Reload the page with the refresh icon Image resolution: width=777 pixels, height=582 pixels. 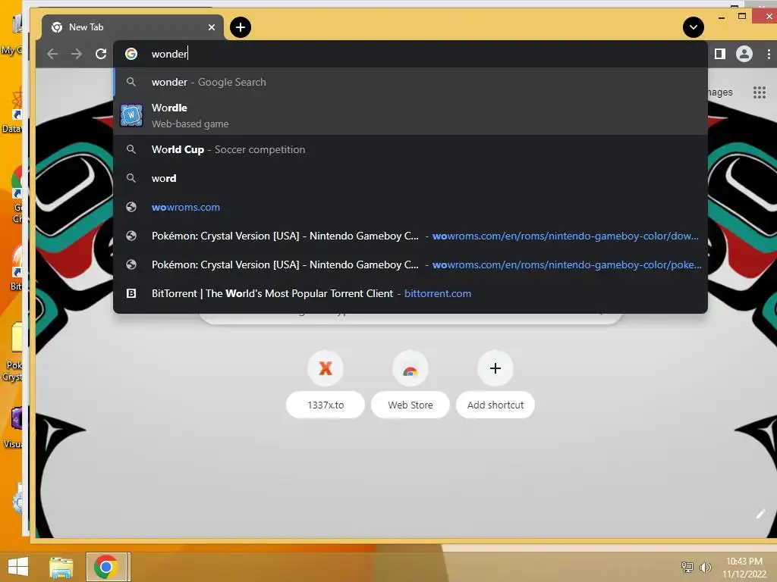(101, 54)
